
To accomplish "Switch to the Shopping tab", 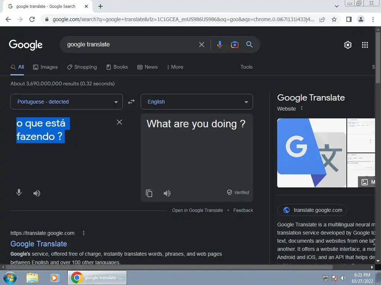I will (x=82, y=67).
